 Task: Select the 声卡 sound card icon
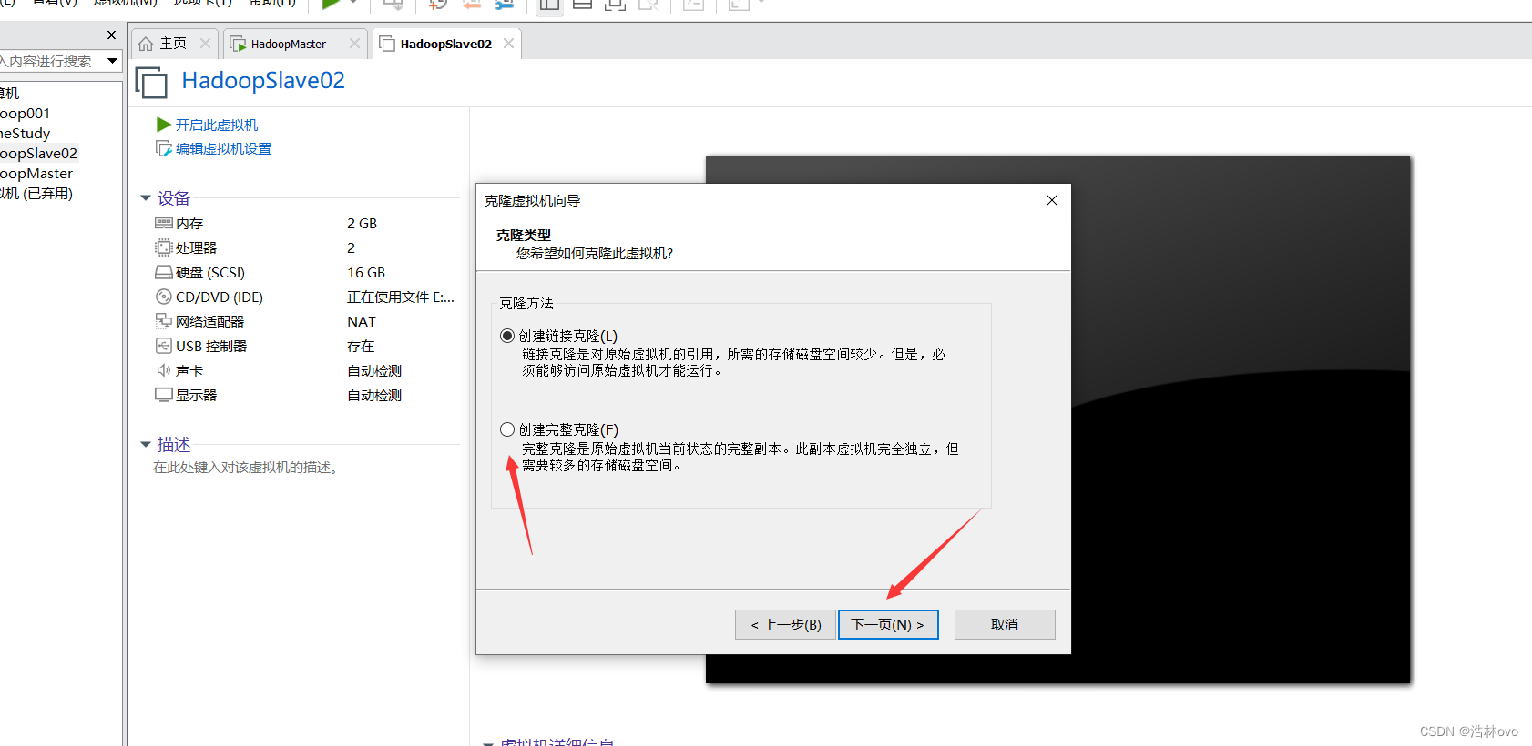coord(164,370)
